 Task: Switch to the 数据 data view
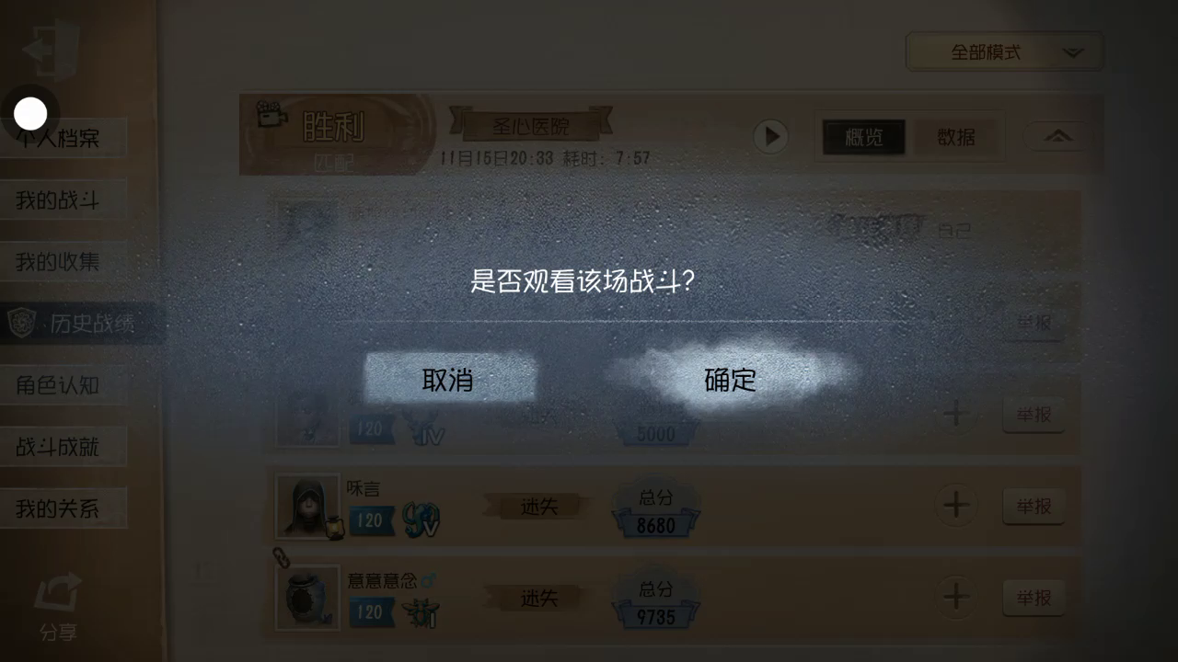pos(956,137)
